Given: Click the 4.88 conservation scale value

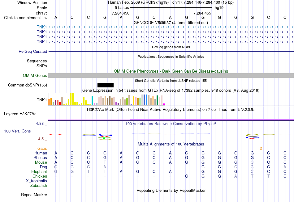Looking at the screenshot, I should pos(40,124).
